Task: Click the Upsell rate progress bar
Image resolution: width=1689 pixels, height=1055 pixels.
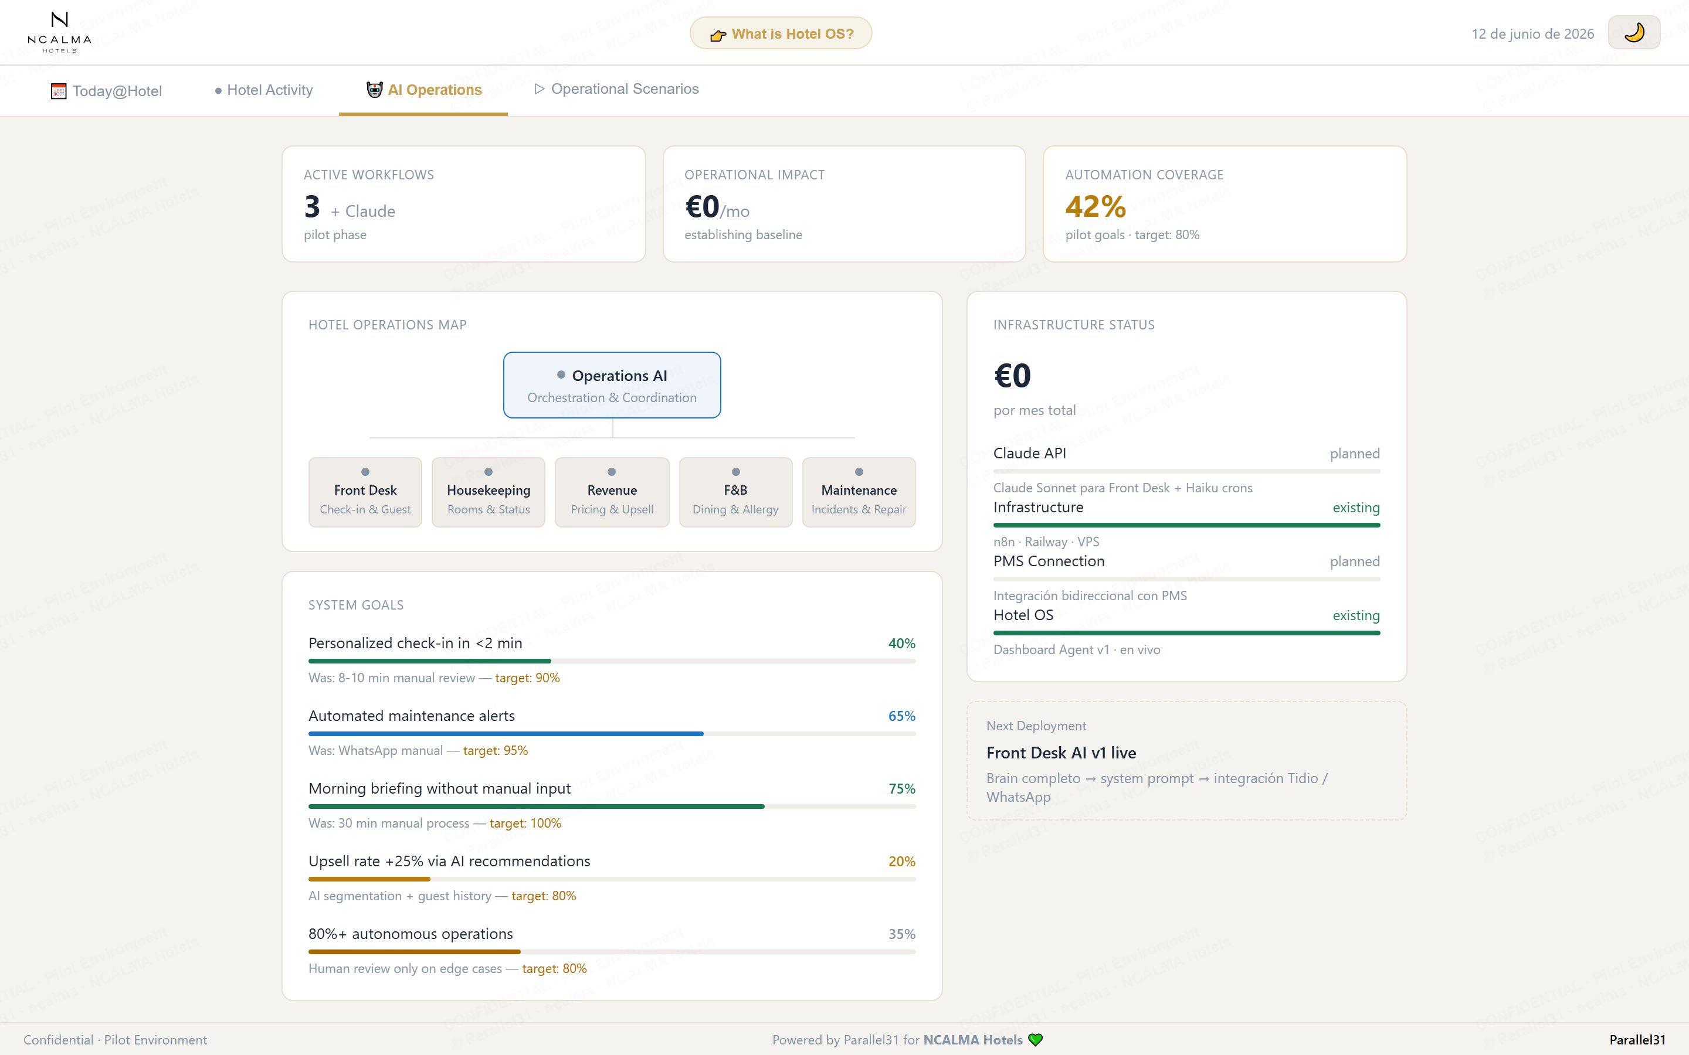Action: pyautogui.click(x=612, y=879)
